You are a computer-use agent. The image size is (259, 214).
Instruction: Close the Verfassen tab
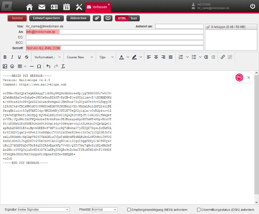(109, 4)
